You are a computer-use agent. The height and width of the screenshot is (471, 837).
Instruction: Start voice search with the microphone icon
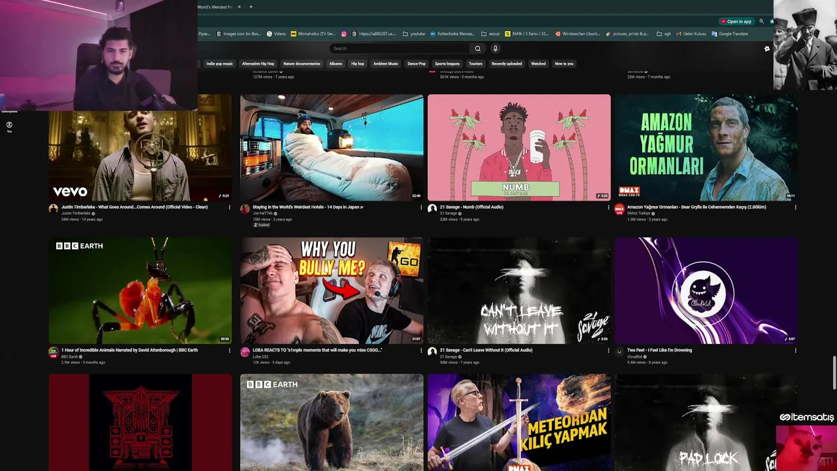pos(495,48)
